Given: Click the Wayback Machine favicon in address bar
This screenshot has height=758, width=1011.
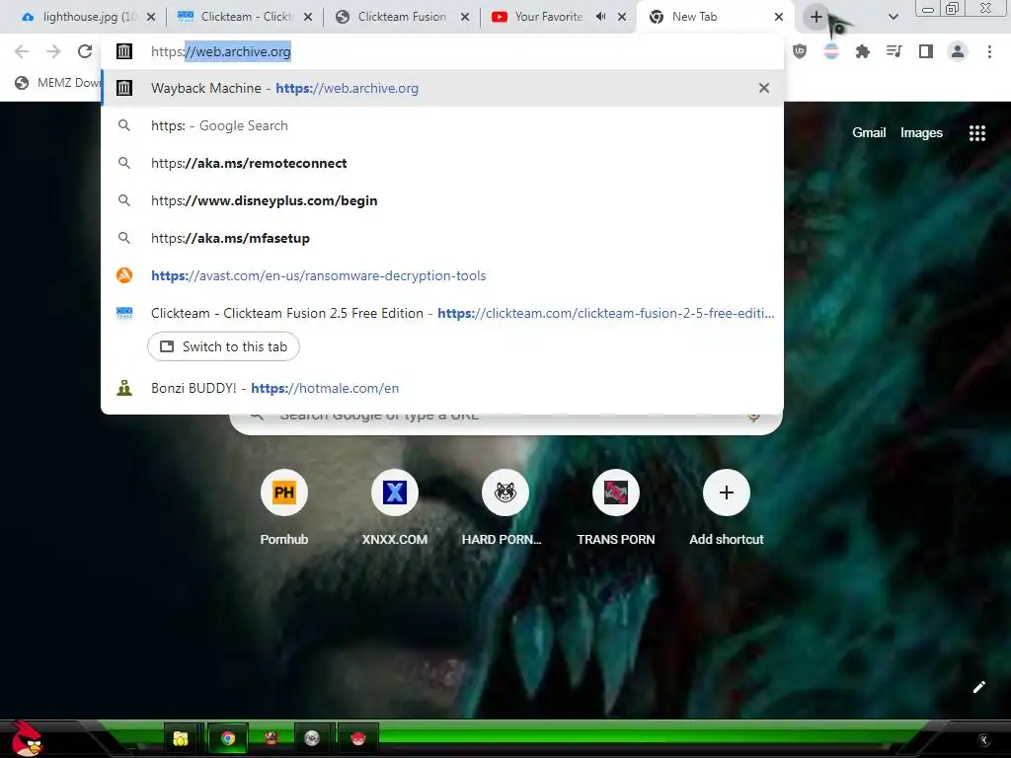Looking at the screenshot, I should click(124, 51).
